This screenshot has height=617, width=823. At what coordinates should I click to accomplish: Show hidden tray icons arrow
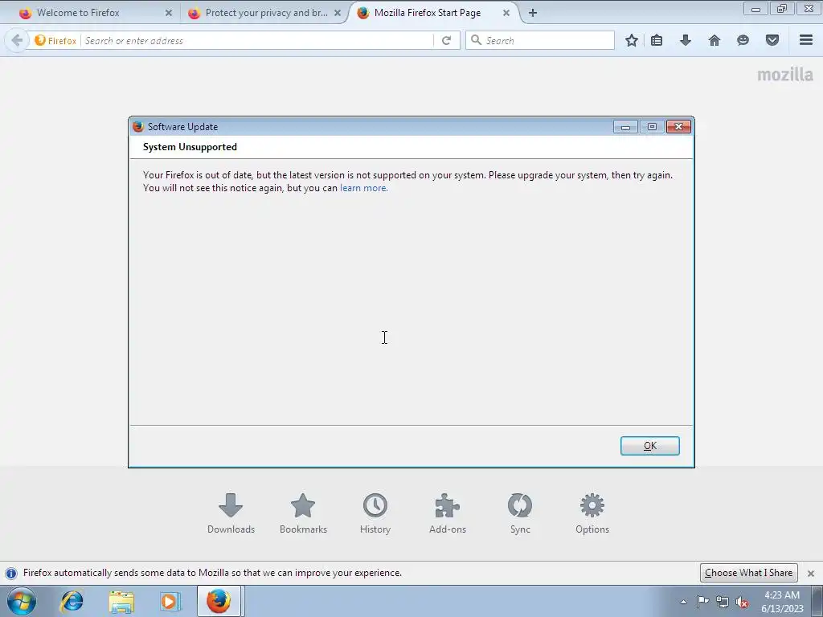(683, 602)
